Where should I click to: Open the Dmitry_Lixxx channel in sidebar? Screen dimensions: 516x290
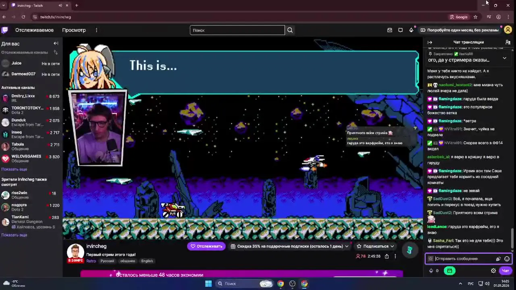pyautogui.click(x=31, y=98)
